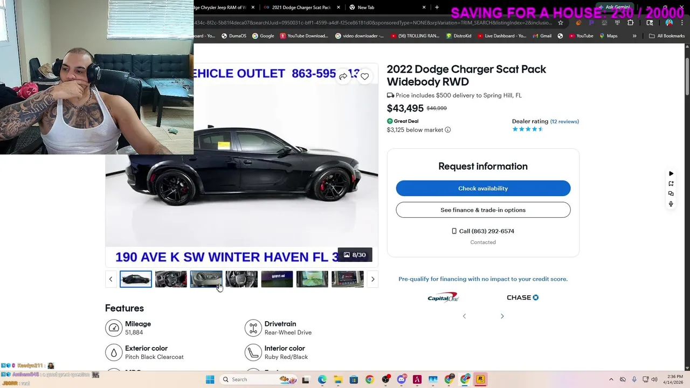Call the dealer at (863) 292-6574

pyautogui.click(x=483, y=231)
